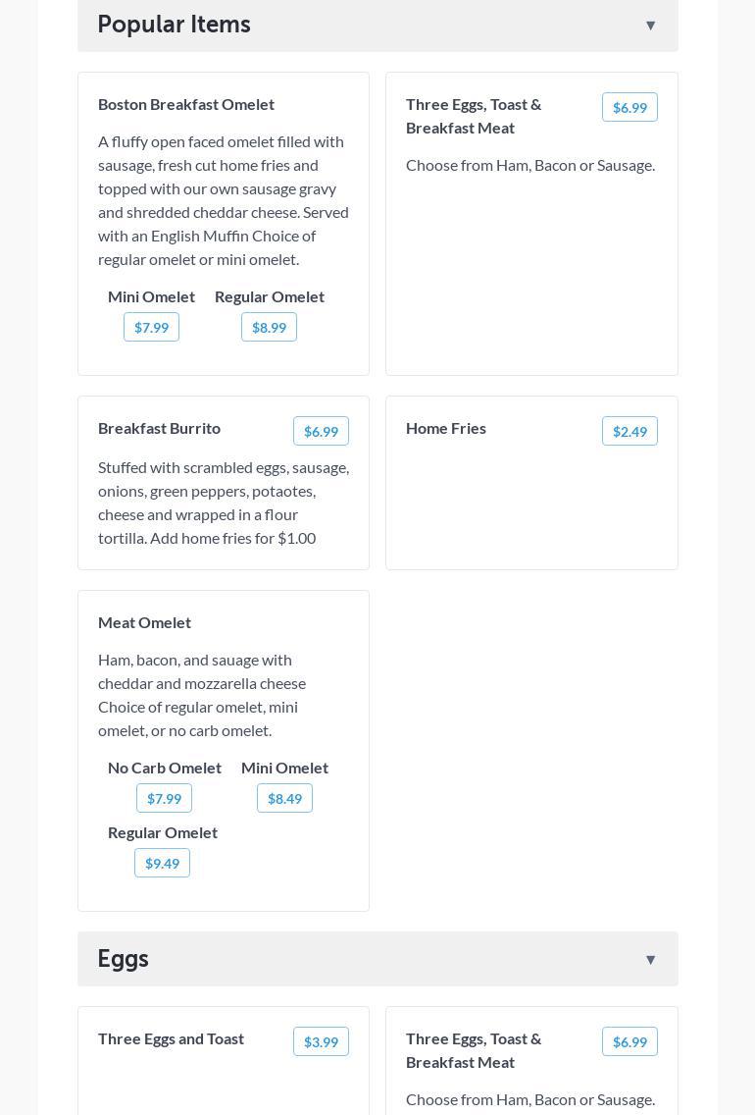Click $6.99 Three Eggs, Toast & Breakfast Meat in Eggs section
Screen dimensions: 755x1115
629,1041
